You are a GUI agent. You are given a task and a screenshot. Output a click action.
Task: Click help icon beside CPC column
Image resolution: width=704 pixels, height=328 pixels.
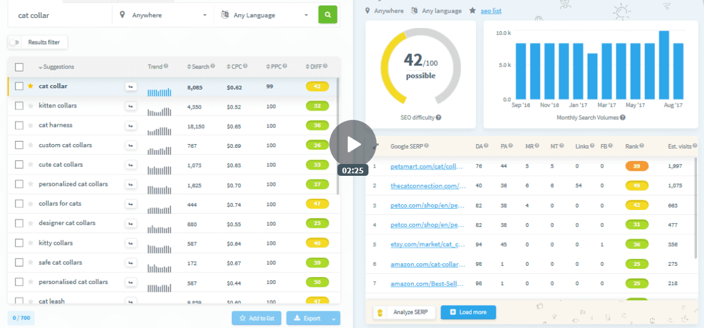(245, 66)
